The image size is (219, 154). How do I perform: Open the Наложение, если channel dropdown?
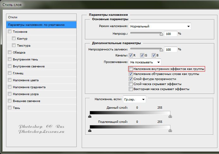point(135,99)
